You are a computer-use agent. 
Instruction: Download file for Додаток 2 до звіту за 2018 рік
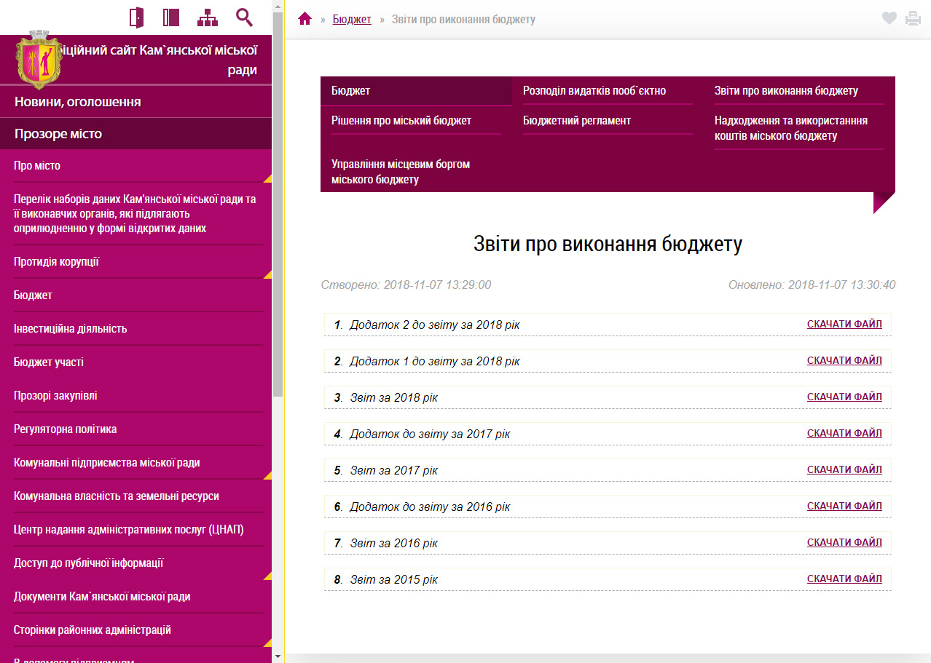click(844, 325)
